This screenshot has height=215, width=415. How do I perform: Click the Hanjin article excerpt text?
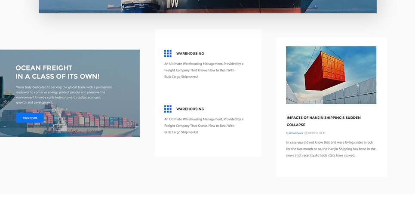coord(331,149)
